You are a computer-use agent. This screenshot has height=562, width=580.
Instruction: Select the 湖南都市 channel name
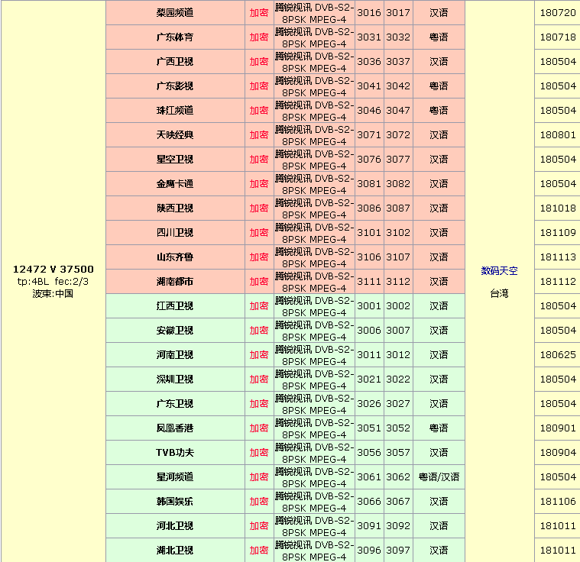pos(174,282)
